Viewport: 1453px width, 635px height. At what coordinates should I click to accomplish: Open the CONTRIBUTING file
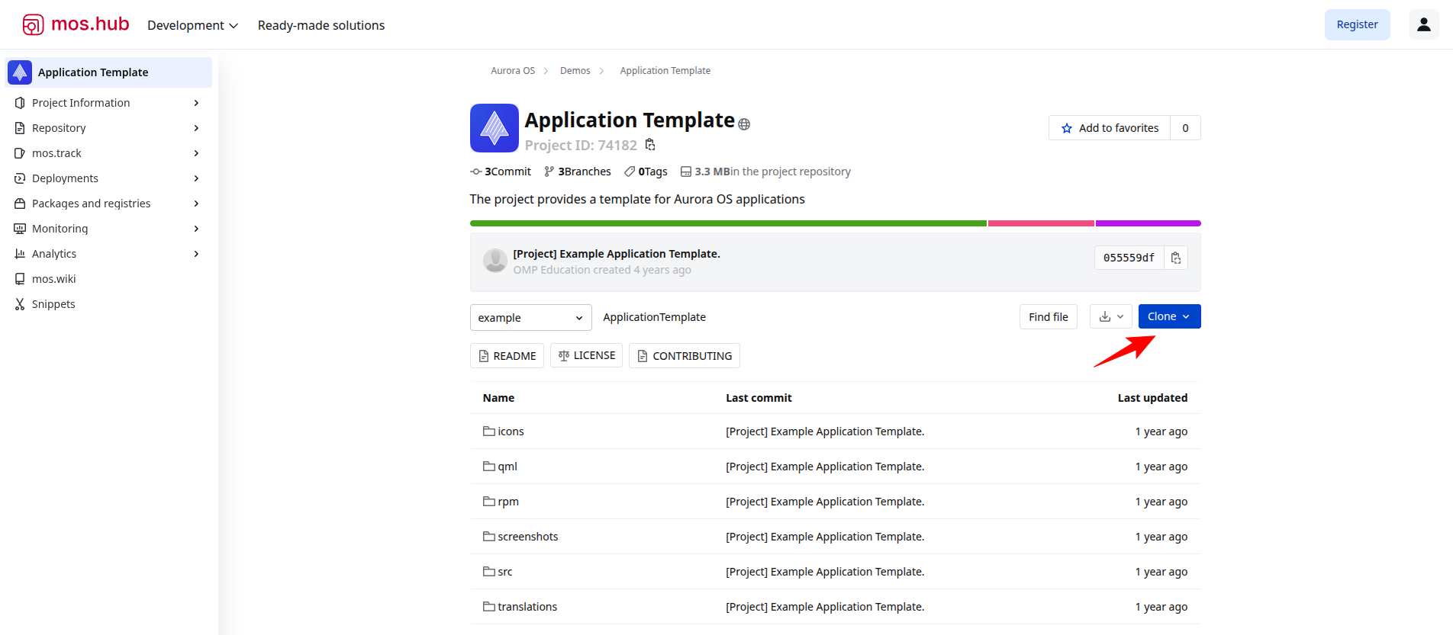pyautogui.click(x=684, y=356)
